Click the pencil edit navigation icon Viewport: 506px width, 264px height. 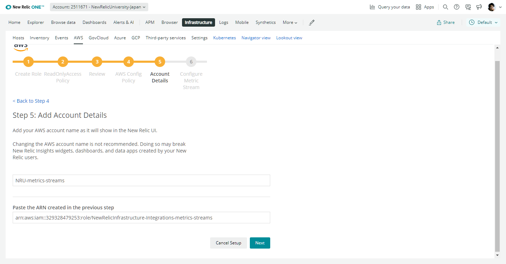[312, 22]
